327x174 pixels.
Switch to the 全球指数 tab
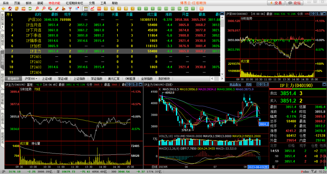147,79
